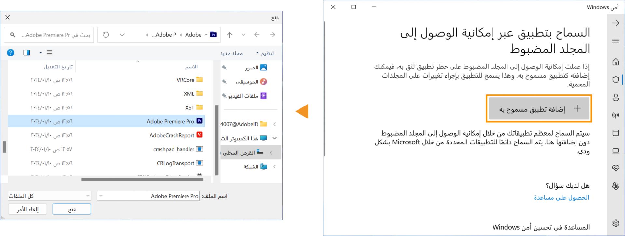Screen dimensions: 625x236
Task: Open Family options icon in sidebar
Action: coord(616,186)
